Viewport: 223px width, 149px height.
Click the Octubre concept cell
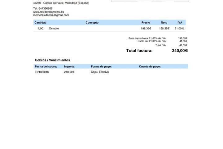tap(54, 29)
